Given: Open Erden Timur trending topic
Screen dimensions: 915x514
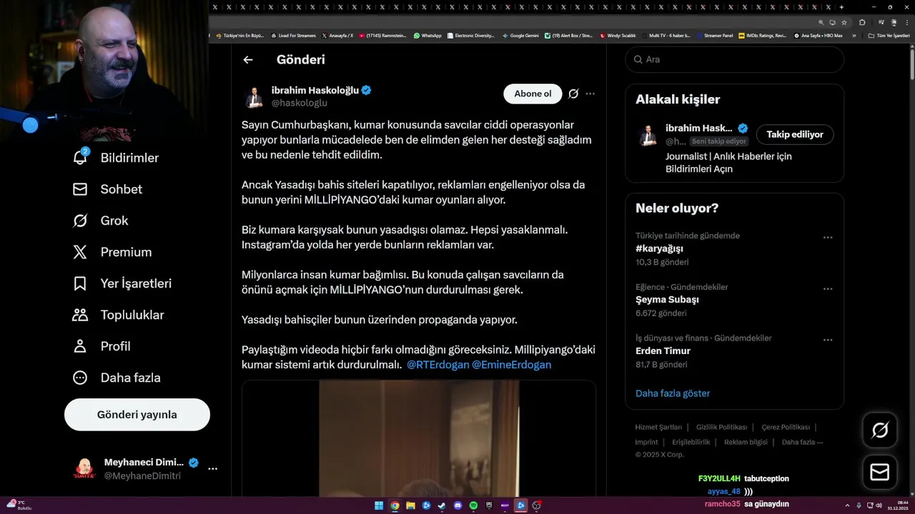Looking at the screenshot, I should click(663, 351).
